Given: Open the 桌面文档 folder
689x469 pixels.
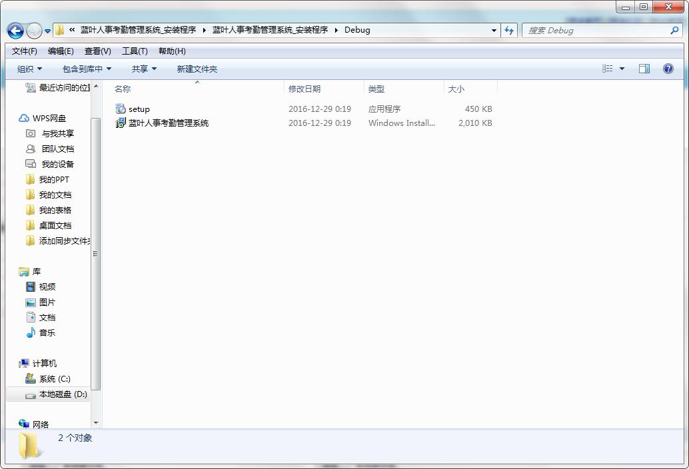Looking at the screenshot, I should click(x=49, y=226).
